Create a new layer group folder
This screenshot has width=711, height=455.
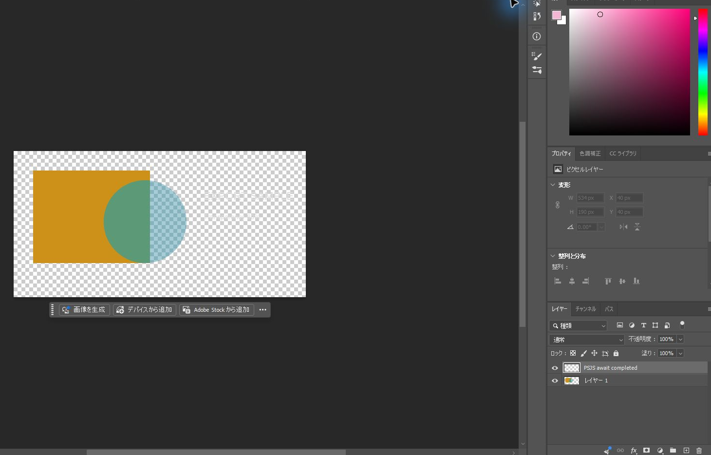point(673,450)
